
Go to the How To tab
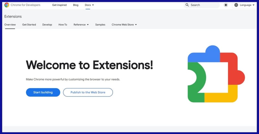[63, 25]
